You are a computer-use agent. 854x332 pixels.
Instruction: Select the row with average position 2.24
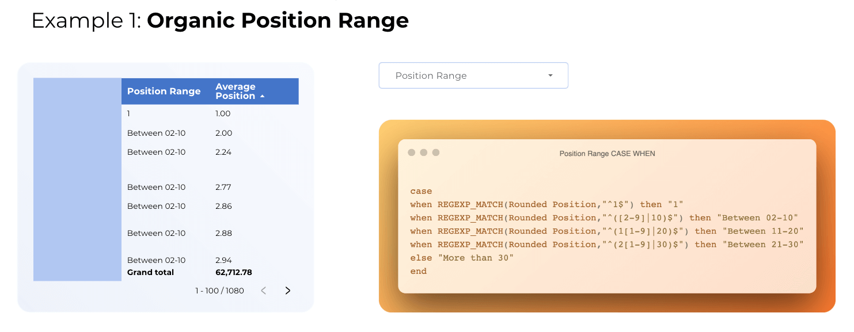coord(210,152)
